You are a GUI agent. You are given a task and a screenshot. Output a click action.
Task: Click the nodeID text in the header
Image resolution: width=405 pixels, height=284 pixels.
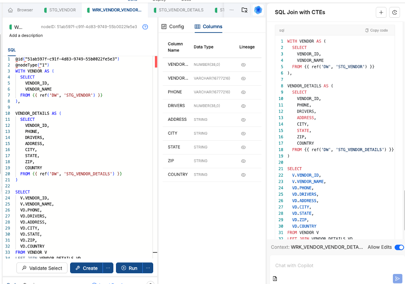click(89, 26)
